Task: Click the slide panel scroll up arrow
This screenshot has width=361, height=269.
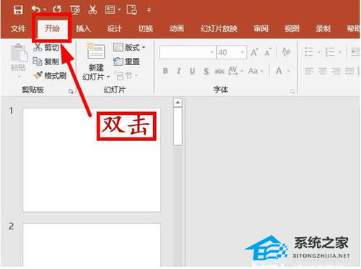Action: pos(178,103)
